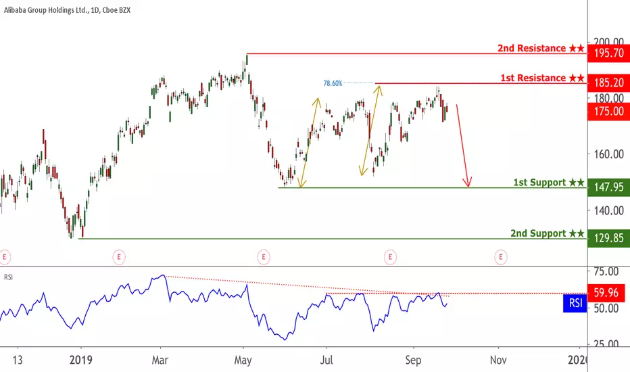Click the 59.96 RSI value label
630x372 pixels.
(606, 293)
